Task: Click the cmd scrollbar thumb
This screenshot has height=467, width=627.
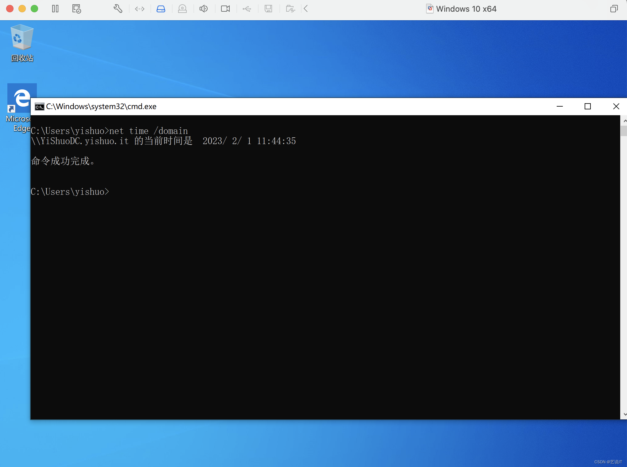Action: click(x=624, y=131)
